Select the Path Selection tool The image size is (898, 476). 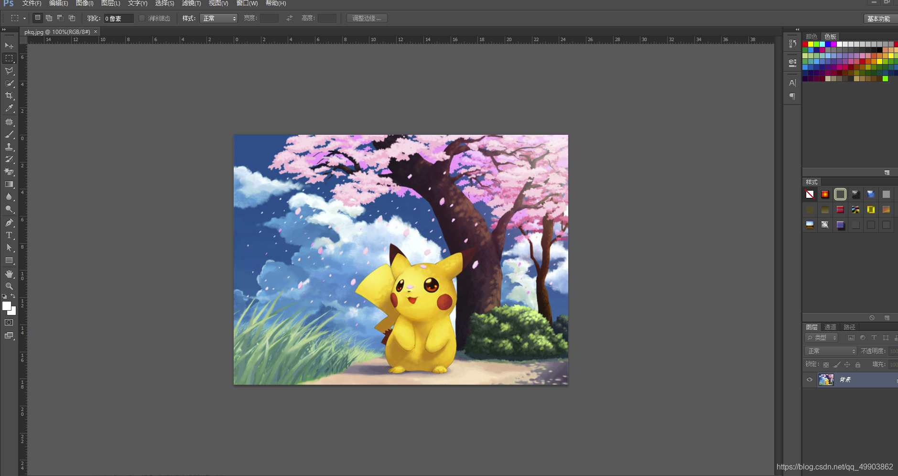9,248
